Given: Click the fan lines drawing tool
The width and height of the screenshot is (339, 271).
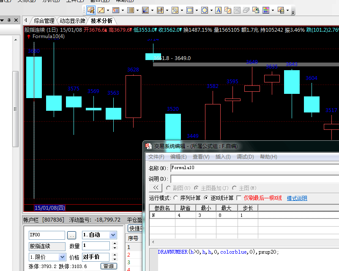Looking at the screenshot, I should [145, 10].
